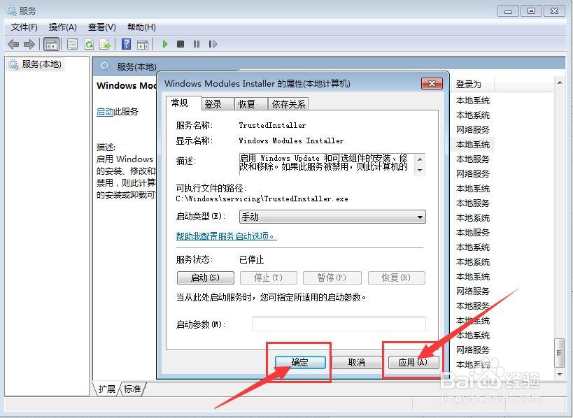Click the executable path C:\Windows\servicing\TrustedInstaller.exe

click(262, 199)
